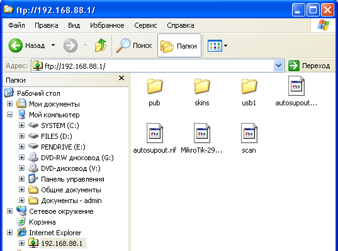This screenshot has width=338, height=251.
Task: Expand the Документы - admin node
Action: (21, 201)
